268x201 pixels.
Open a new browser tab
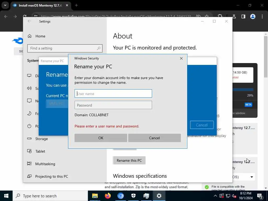click(x=76, y=5)
